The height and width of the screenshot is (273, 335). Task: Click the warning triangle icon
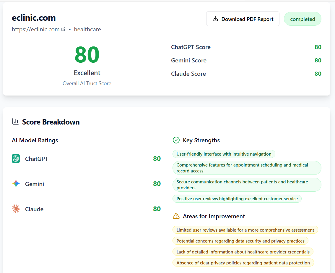[176, 216]
